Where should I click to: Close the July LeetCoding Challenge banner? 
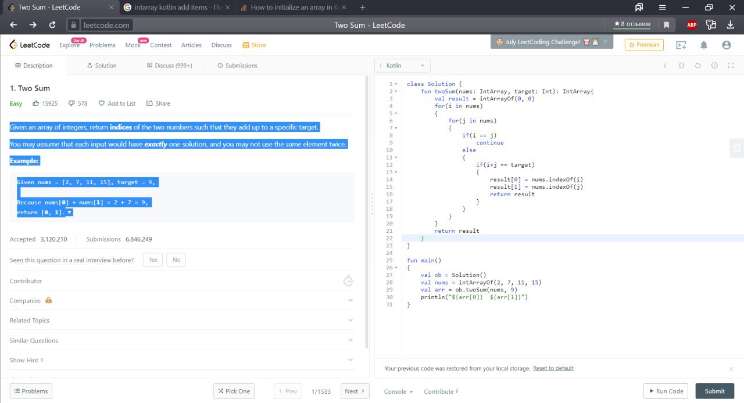click(605, 41)
